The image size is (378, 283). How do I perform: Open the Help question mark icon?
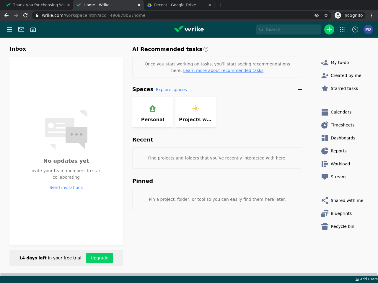click(x=355, y=29)
